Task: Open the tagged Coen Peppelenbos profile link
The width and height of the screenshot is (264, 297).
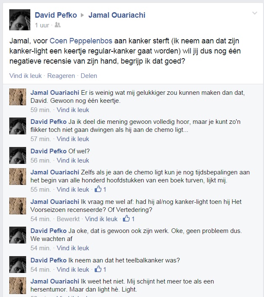Action: click(x=81, y=41)
